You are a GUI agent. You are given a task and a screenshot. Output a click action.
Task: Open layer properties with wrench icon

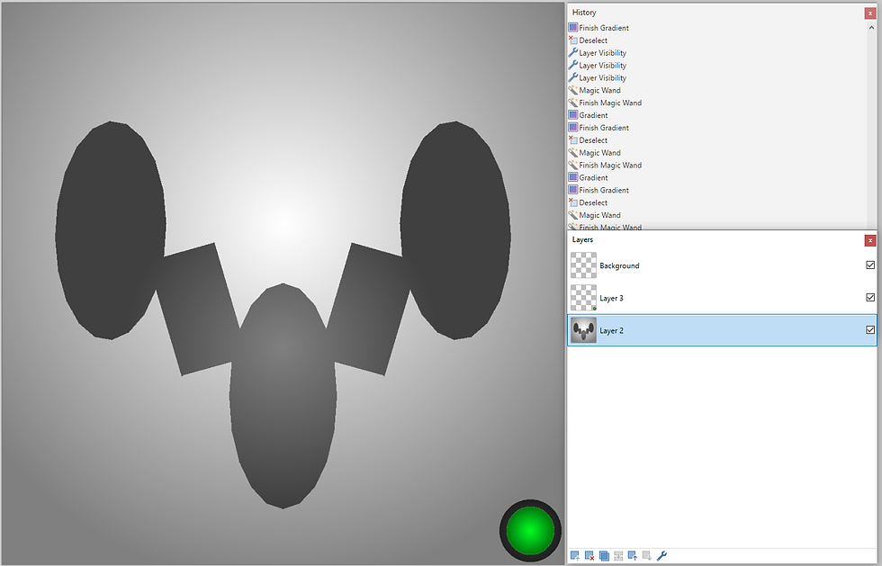(662, 556)
